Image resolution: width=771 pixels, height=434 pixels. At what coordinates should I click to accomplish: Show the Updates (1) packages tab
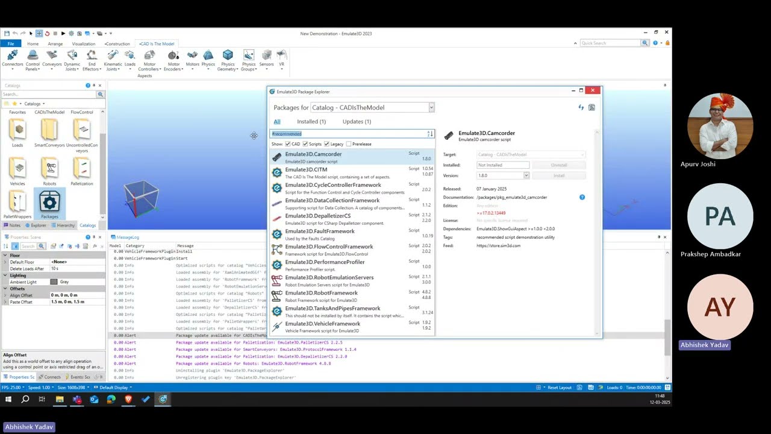[357, 122]
